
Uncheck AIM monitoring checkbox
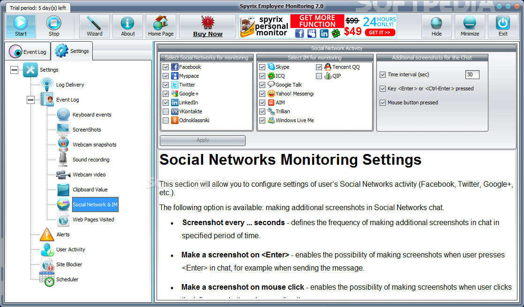coord(262,102)
